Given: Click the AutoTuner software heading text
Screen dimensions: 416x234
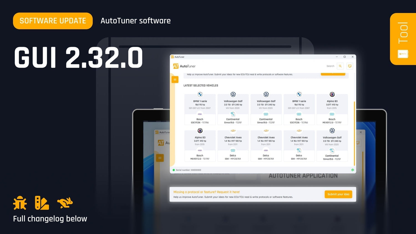Looking at the screenshot, I should [136, 21].
